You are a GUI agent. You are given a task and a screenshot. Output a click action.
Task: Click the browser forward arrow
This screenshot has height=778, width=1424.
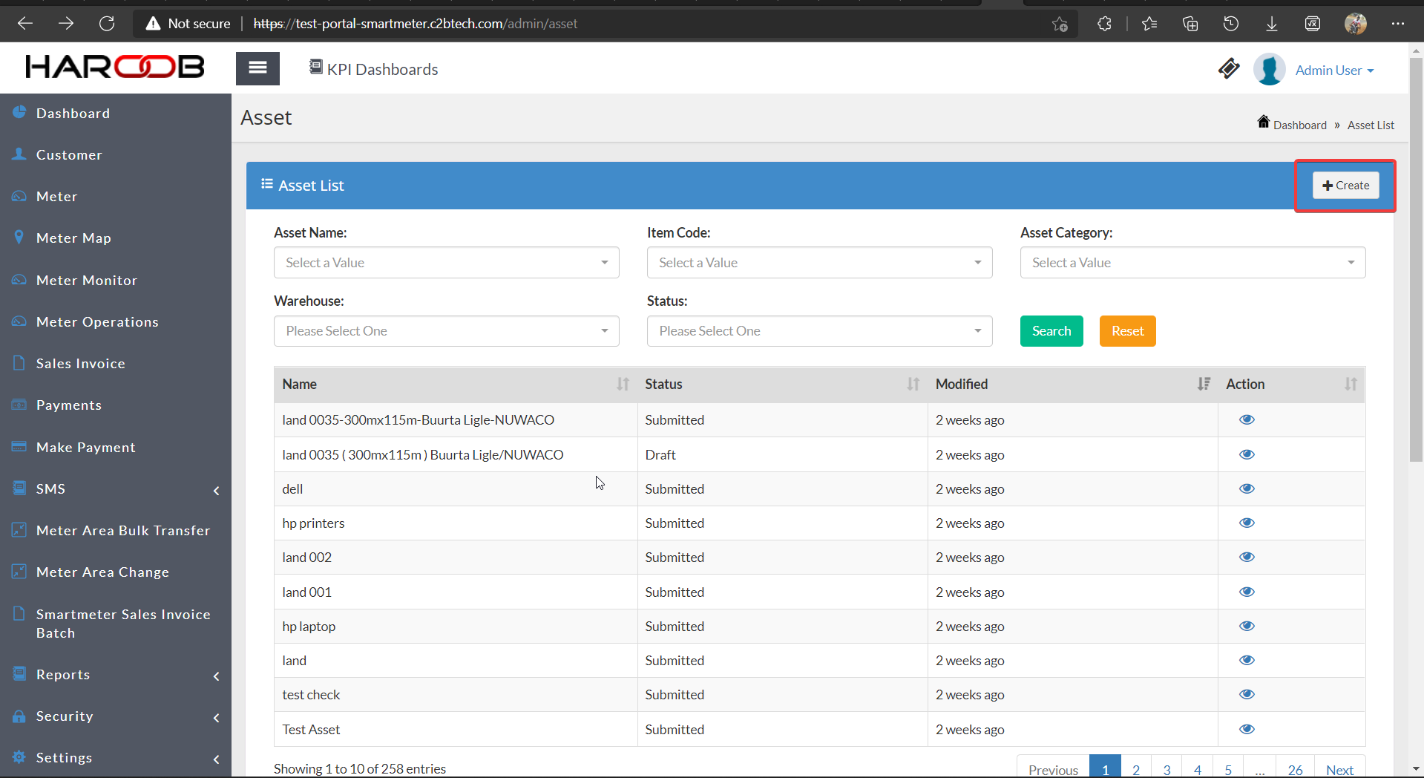pyautogui.click(x=66, y=24)
